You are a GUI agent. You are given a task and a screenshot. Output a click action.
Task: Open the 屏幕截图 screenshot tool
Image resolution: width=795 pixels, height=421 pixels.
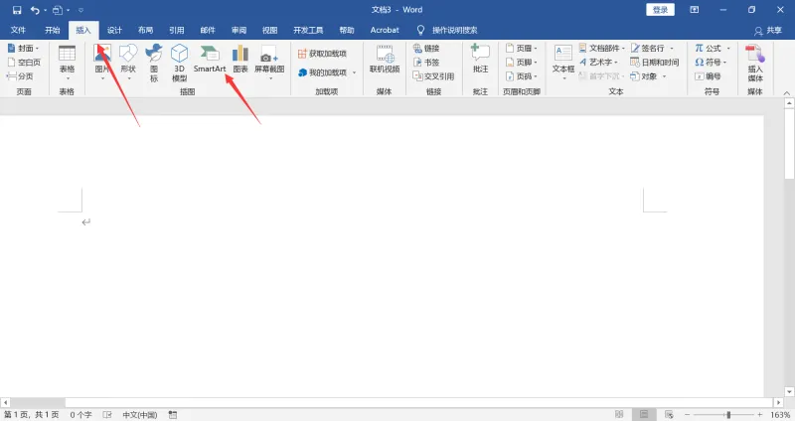click(269, 63)
